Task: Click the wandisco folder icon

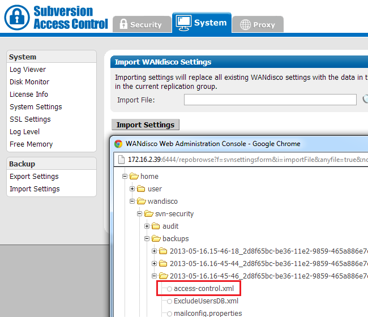Action: [x=142, y=201]
